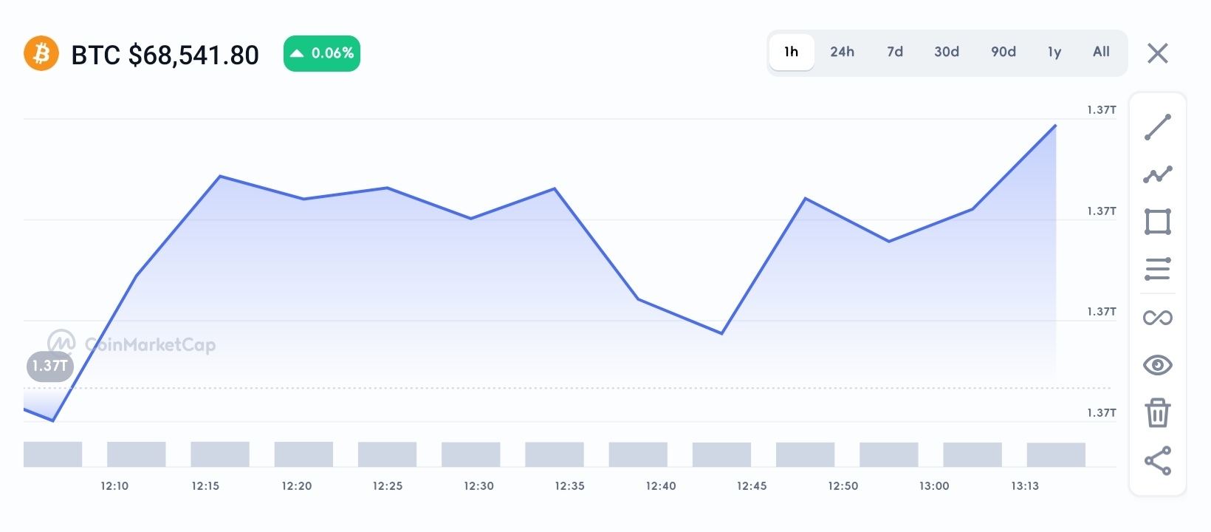Image resolution: width=1211 pixels, height=532 pixels.
Task: Switch chart range to 24h
Action: point(842,52)
